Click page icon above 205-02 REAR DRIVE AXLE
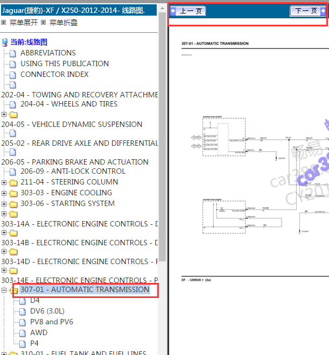Image resolution: width=329 pixels, height=355 pixels. click(13, 133)
